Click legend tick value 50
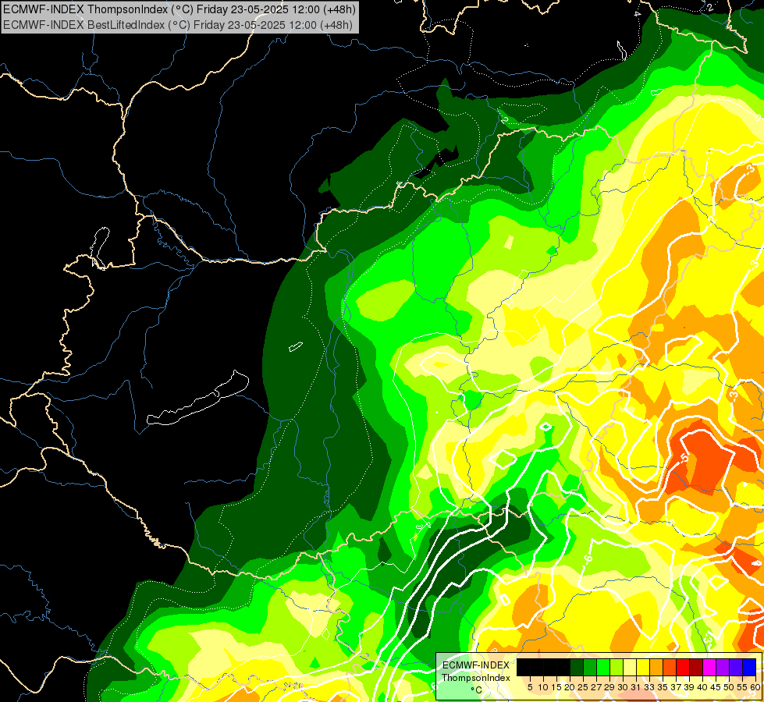Viewport: 764px width, 702px height. (x=730, y=687)
